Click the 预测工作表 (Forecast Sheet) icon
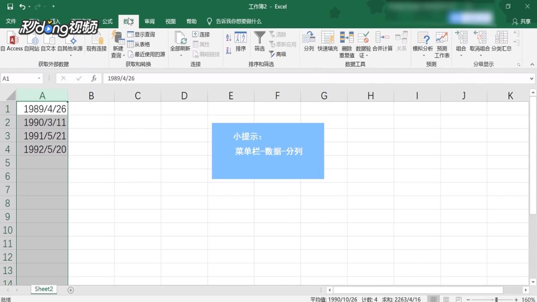This screenshot has height=302, width=537. (442, 42)
